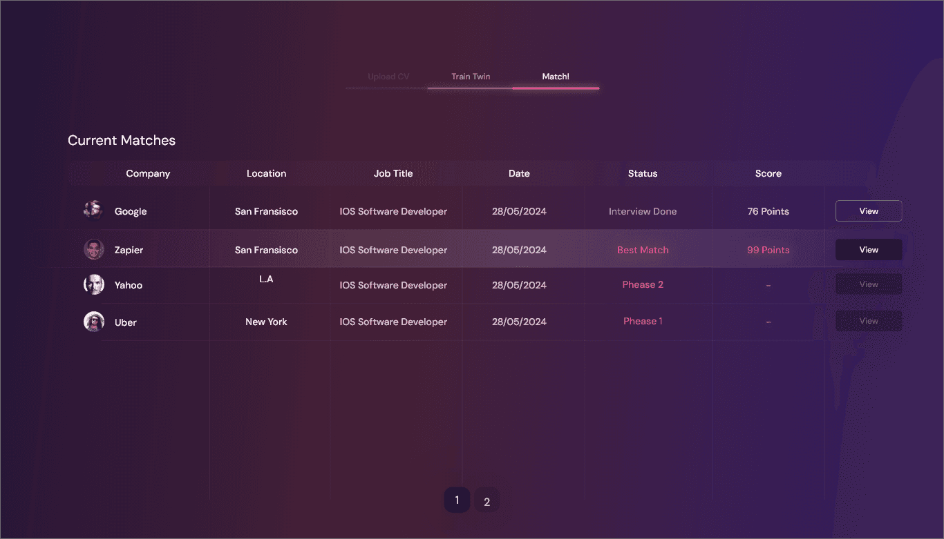Click the Status column header

coord(643,173)
